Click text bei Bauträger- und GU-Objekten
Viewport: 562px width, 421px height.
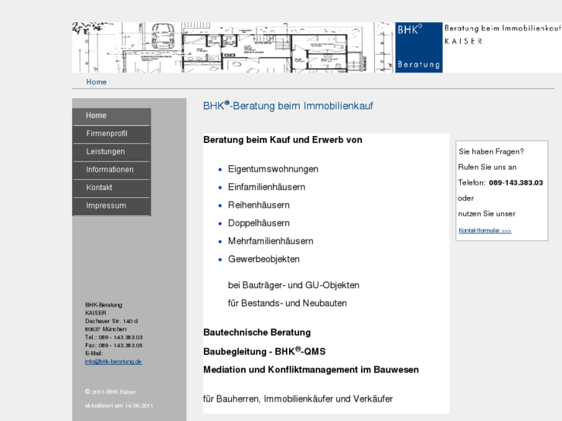coord(294,285)
